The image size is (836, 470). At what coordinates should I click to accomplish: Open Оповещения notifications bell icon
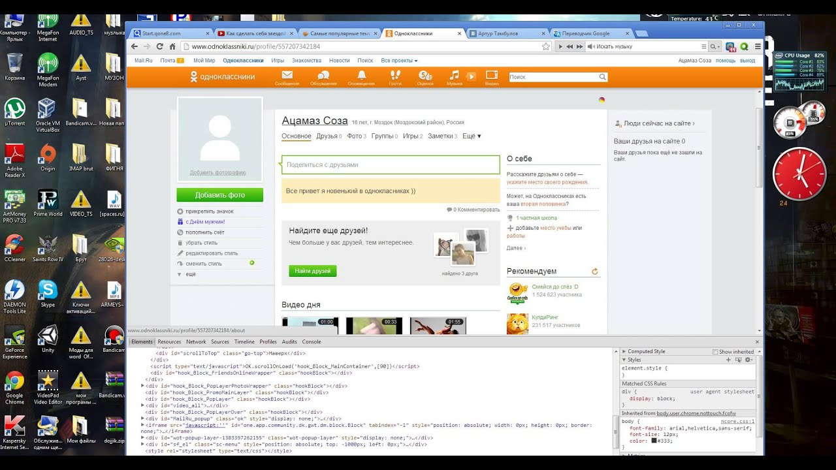pos(361,77)
